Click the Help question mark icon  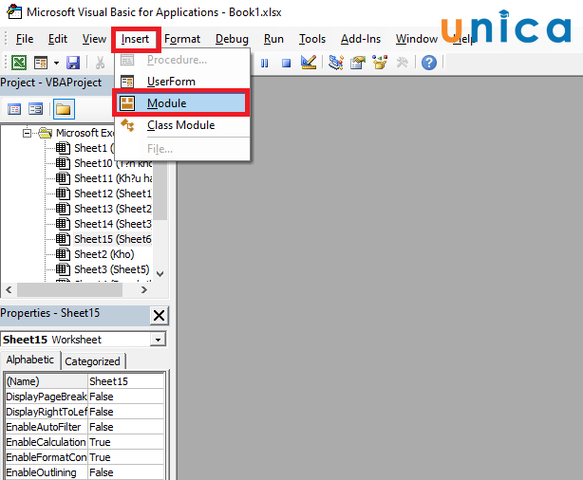428,63
